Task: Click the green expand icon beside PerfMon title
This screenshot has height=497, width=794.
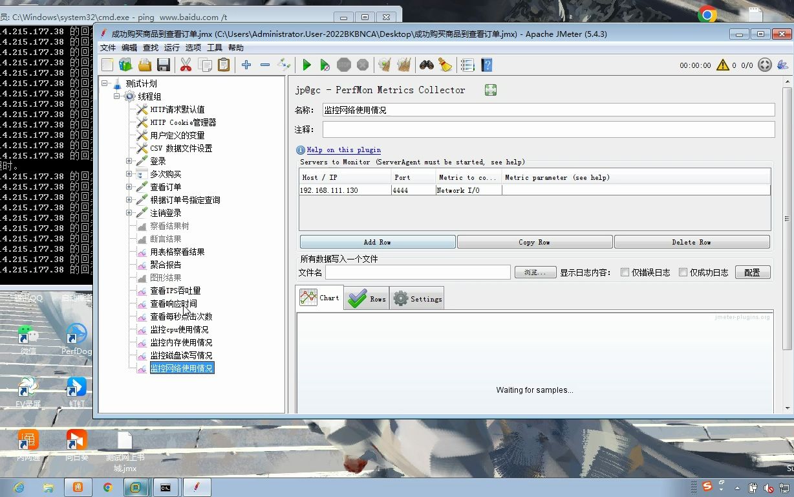Action: (491, 90)
